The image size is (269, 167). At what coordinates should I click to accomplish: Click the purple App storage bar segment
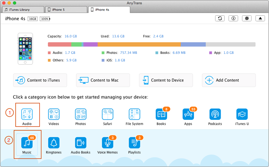coord(90,44)
